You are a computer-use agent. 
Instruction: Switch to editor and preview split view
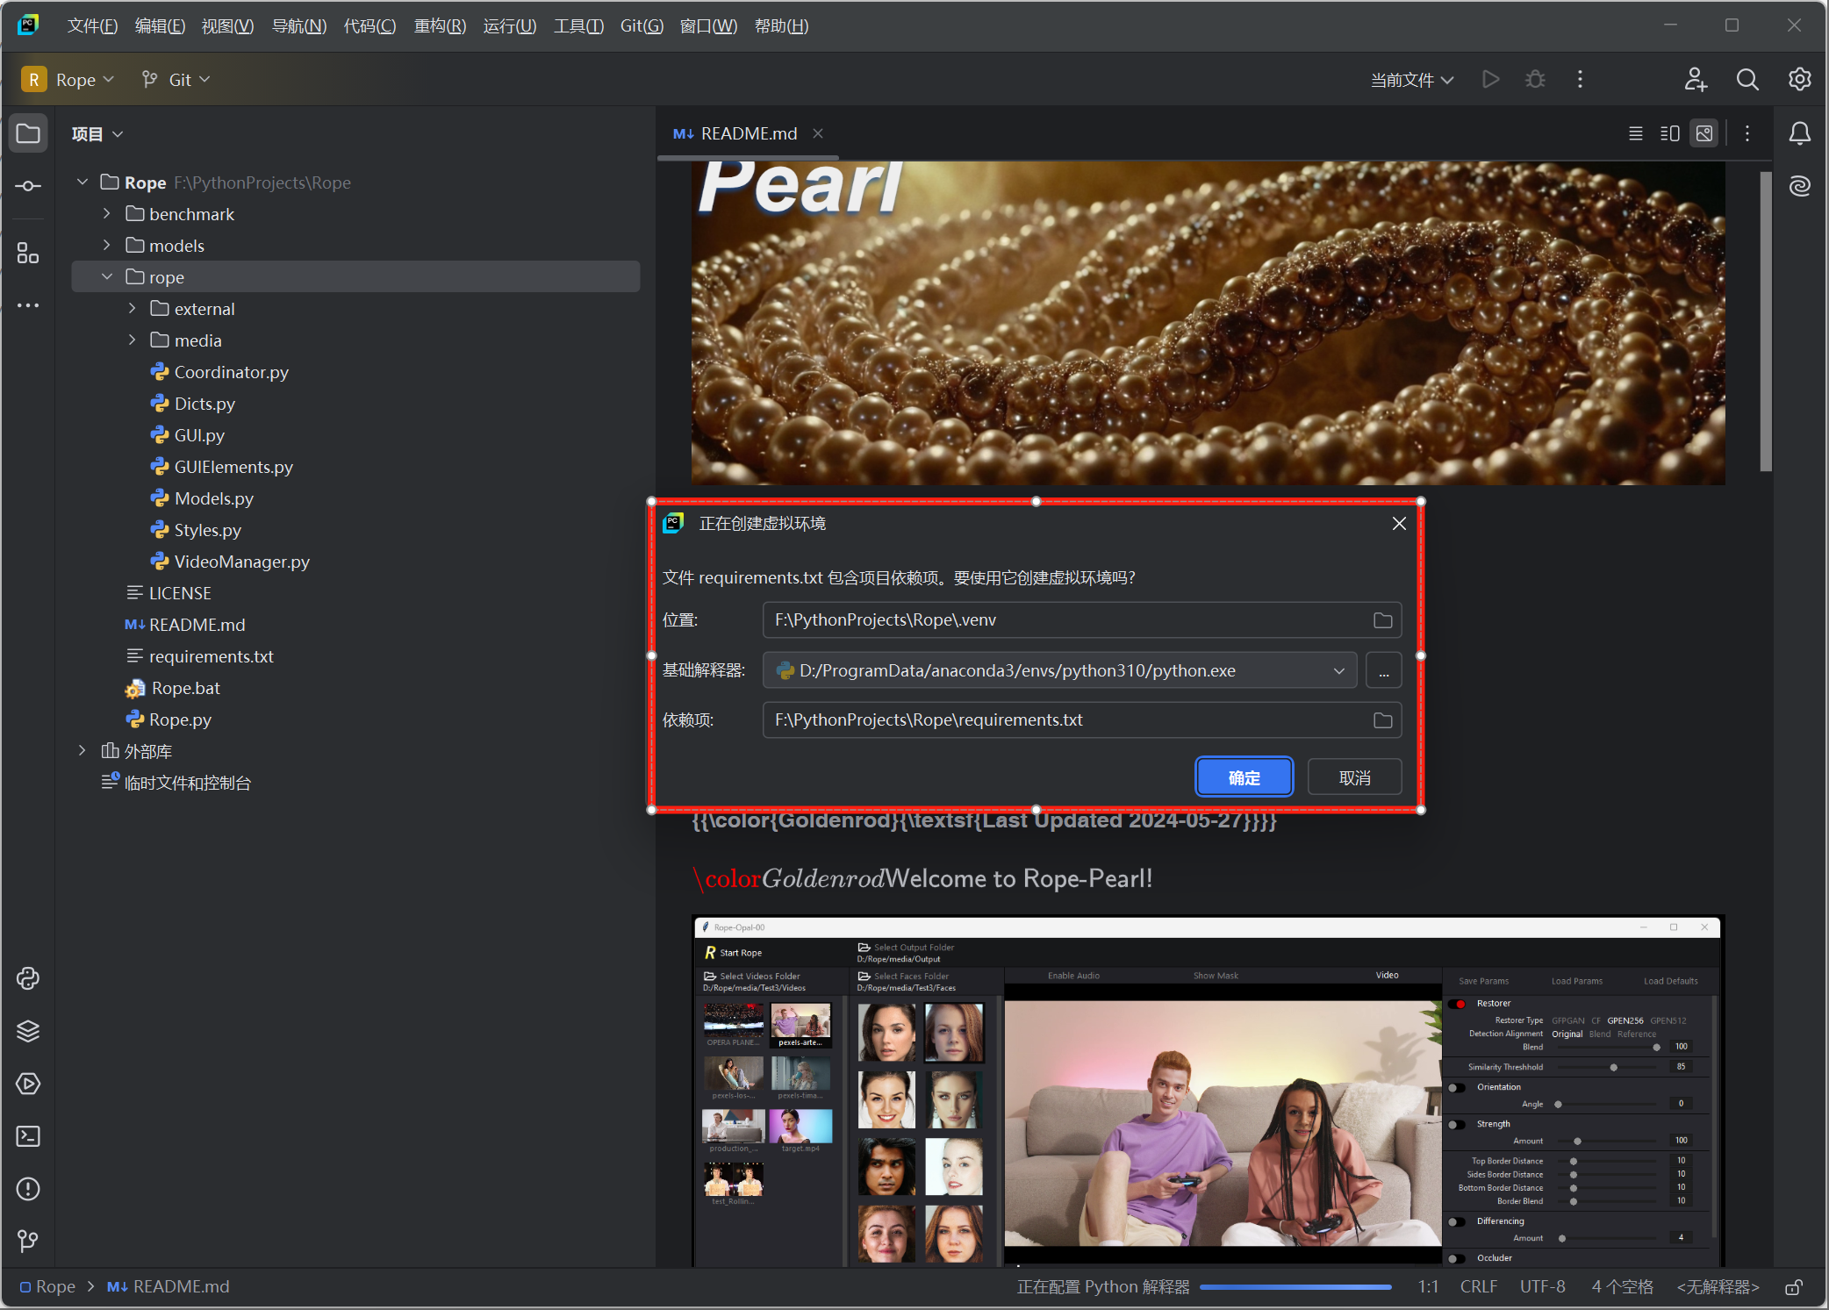[1670, 133]
